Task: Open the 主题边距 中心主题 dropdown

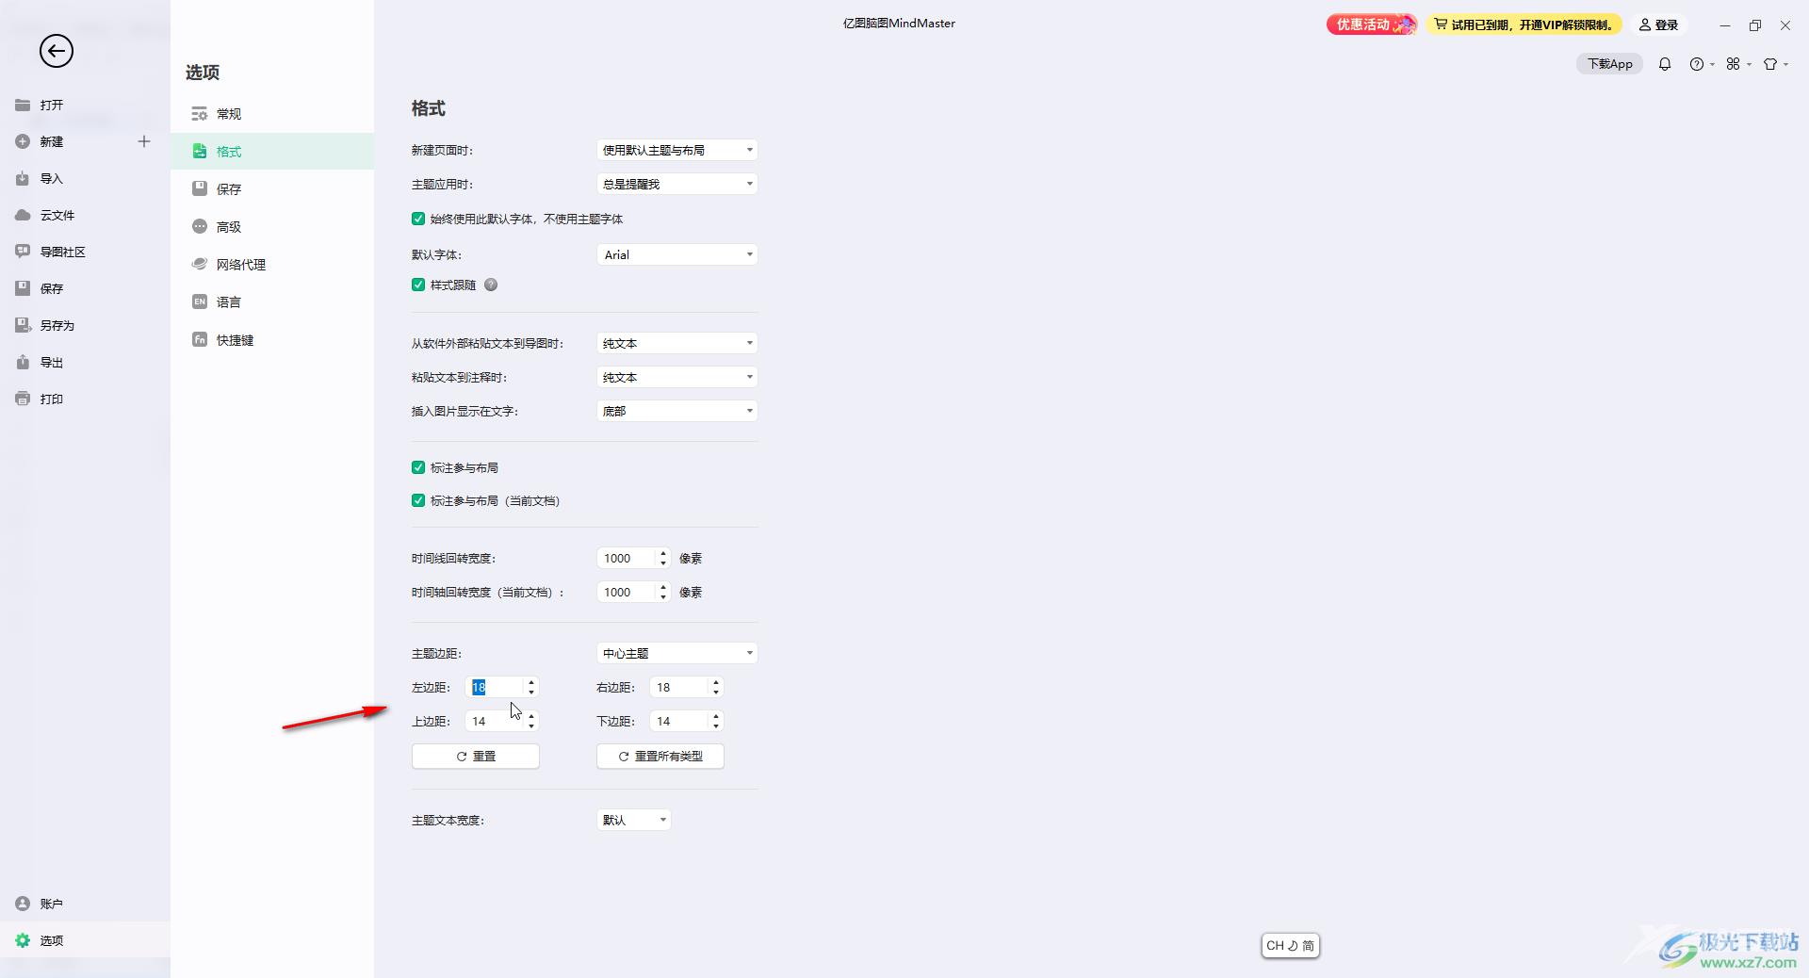Action: 676,653
